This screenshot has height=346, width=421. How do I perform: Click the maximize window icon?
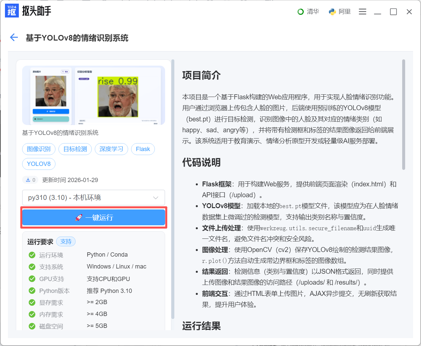(x=393, y=12)
